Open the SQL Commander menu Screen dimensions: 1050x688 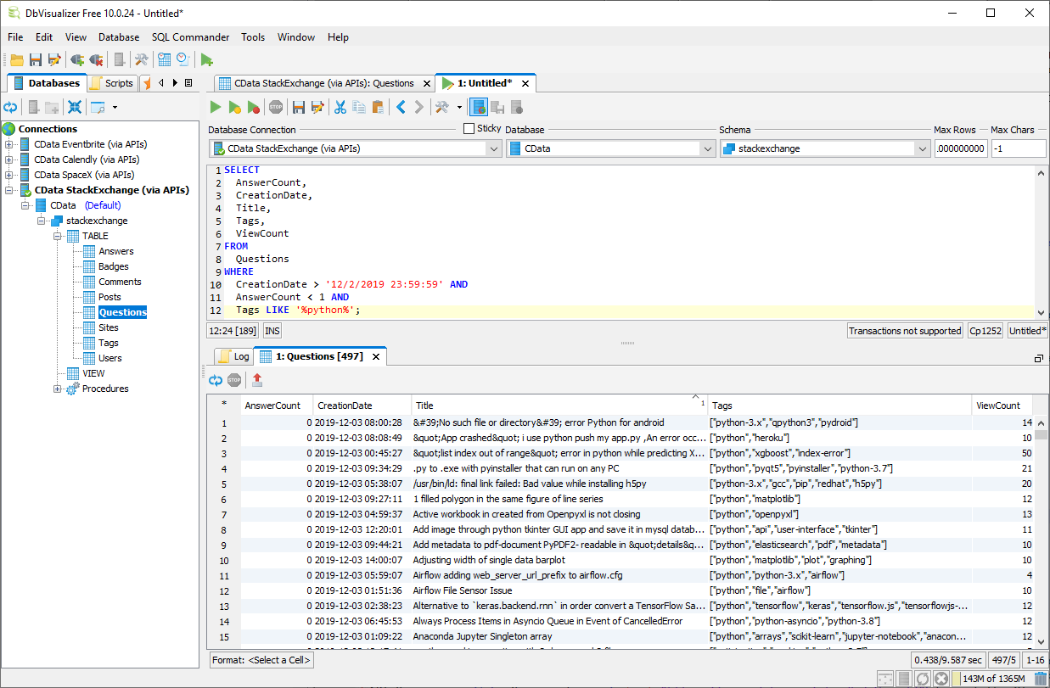(x=190, y=37)
